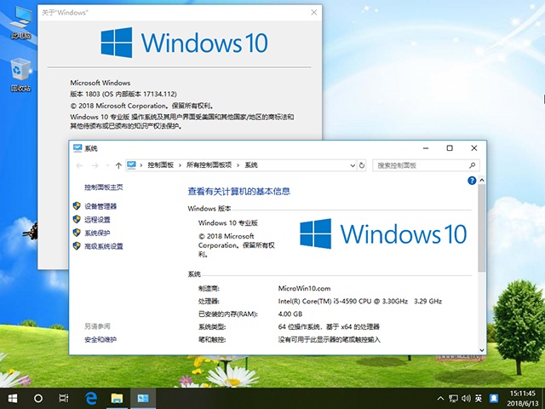Open File Explorer from taskbar
This screenshot has height=409, width=545.
click(117, 398)
